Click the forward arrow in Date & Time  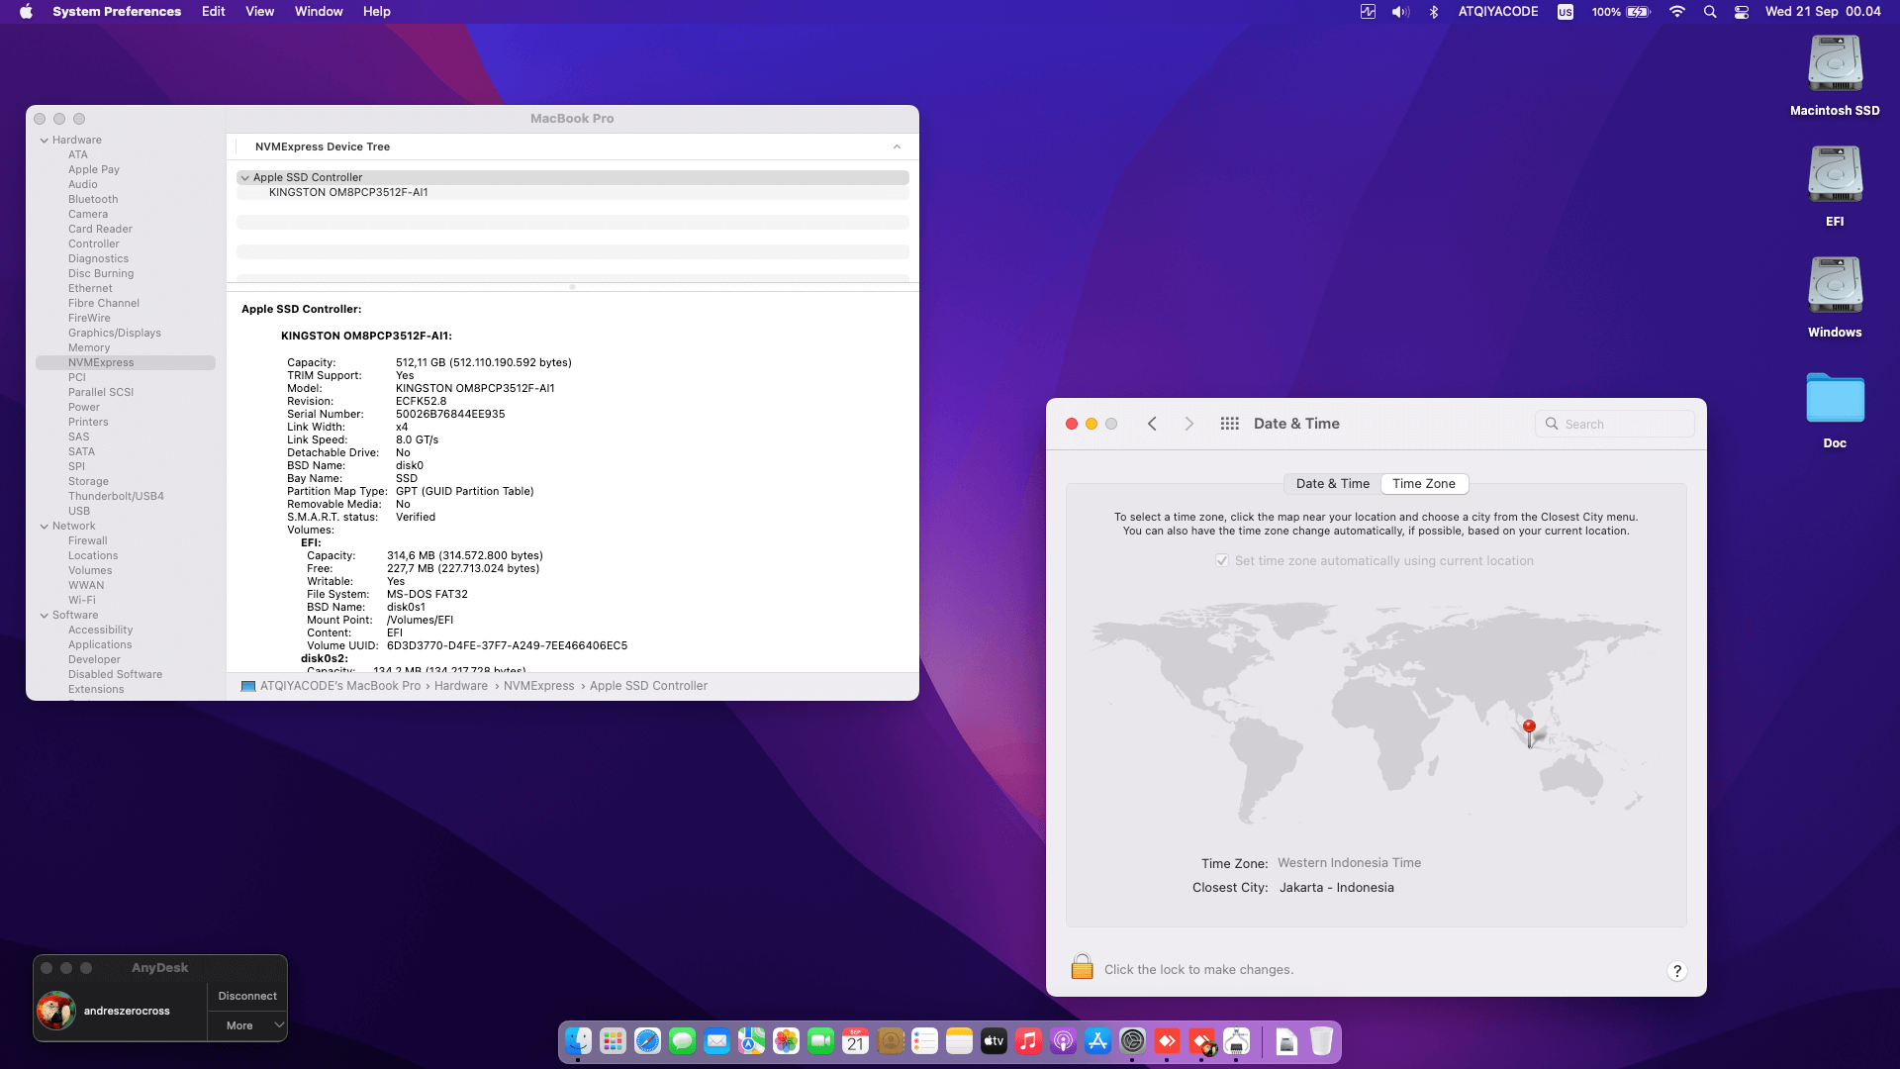coord(1188,424)
